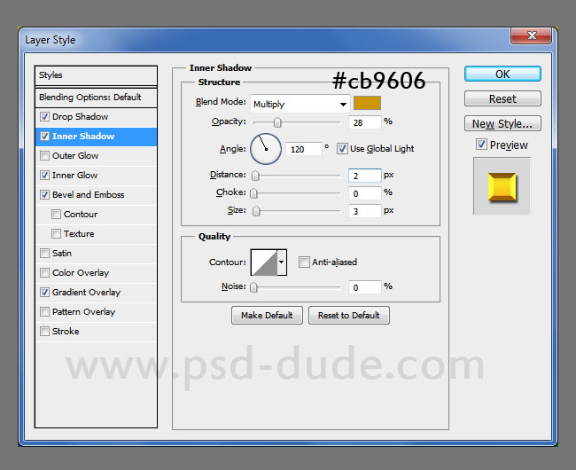Focus the Opacity value field

point(364,122)
